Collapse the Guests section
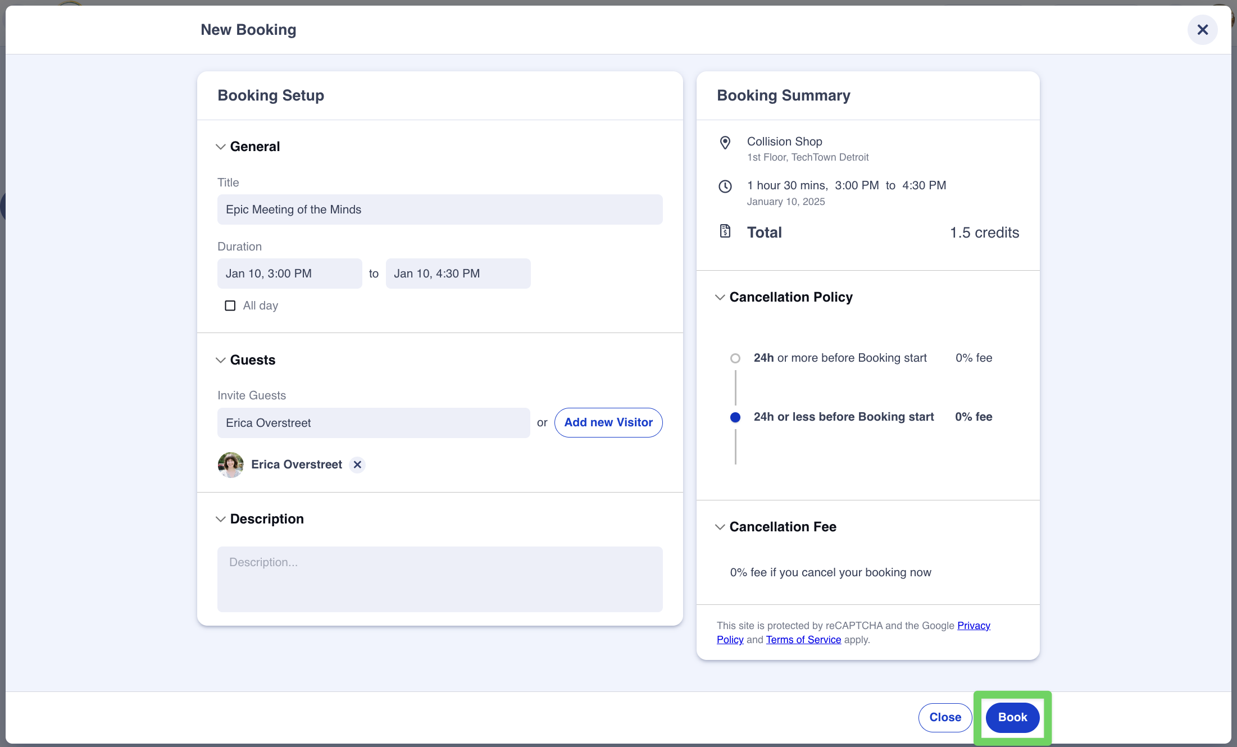The image size is (1237, 747). point(221,360)
